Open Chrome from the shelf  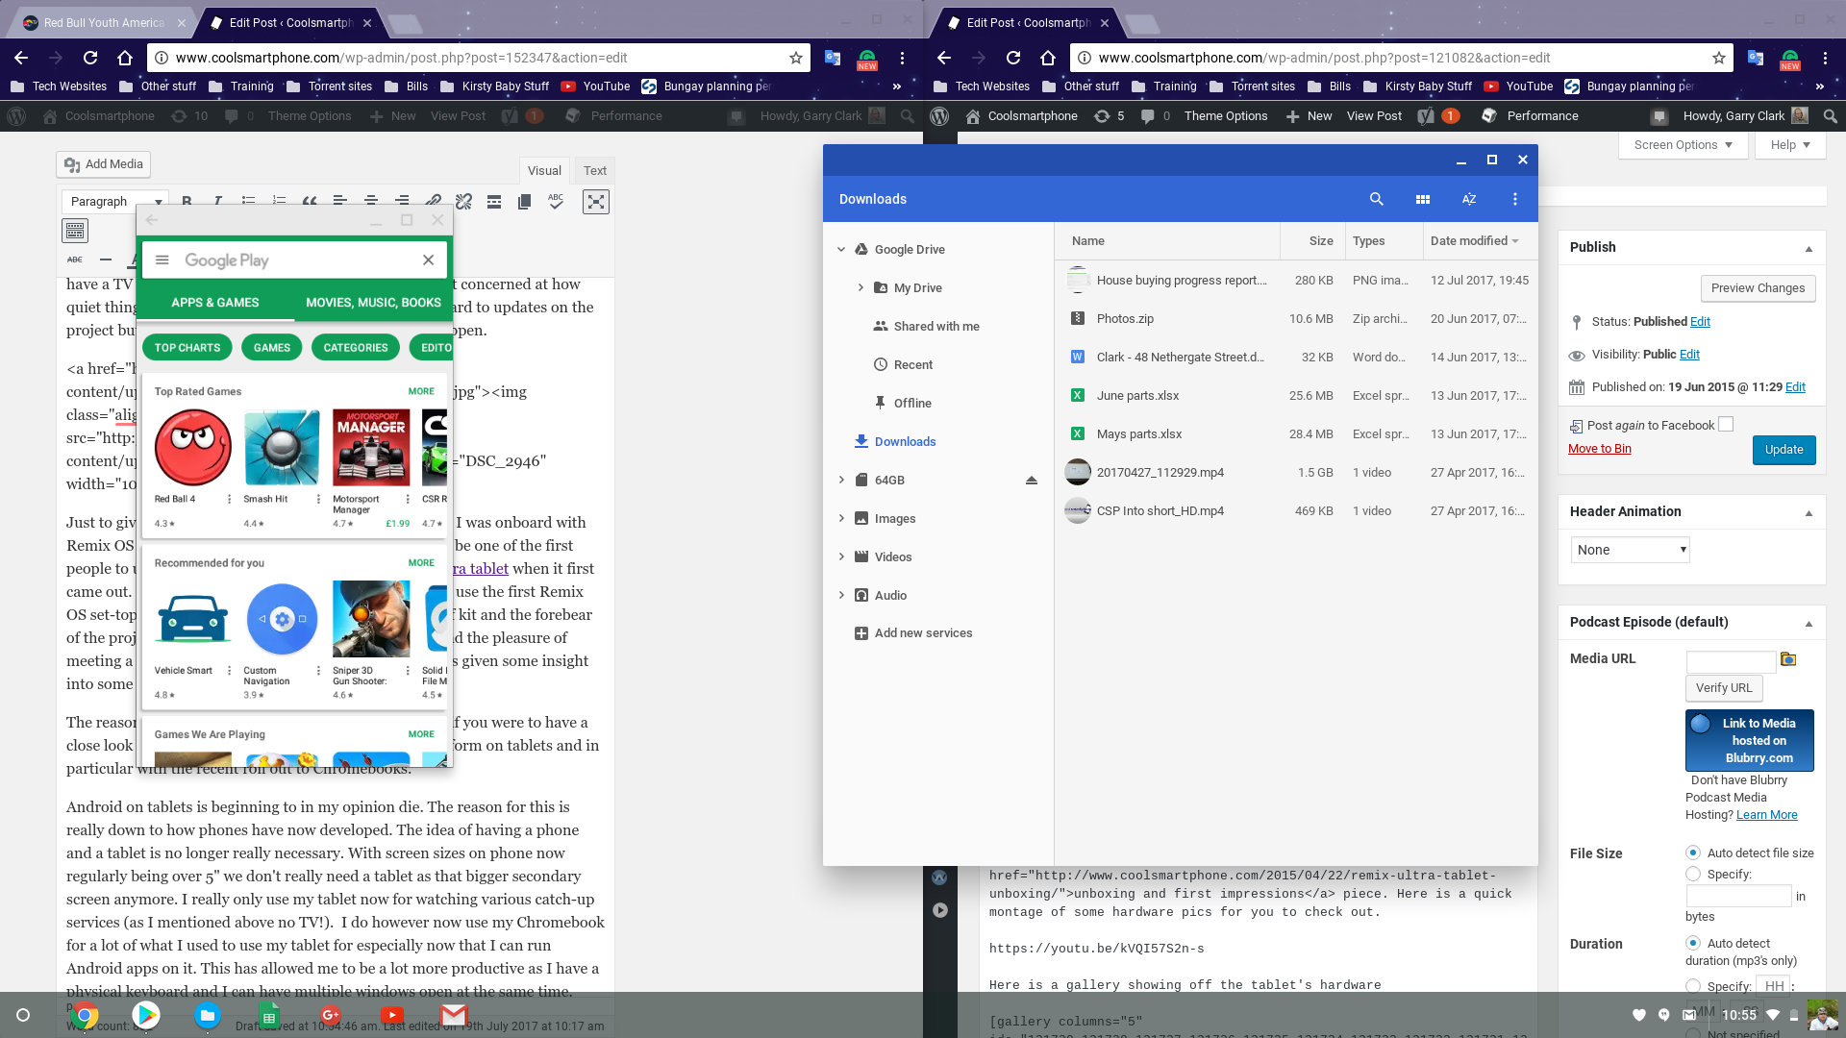pyautogui.click(x=85, y=1015)
